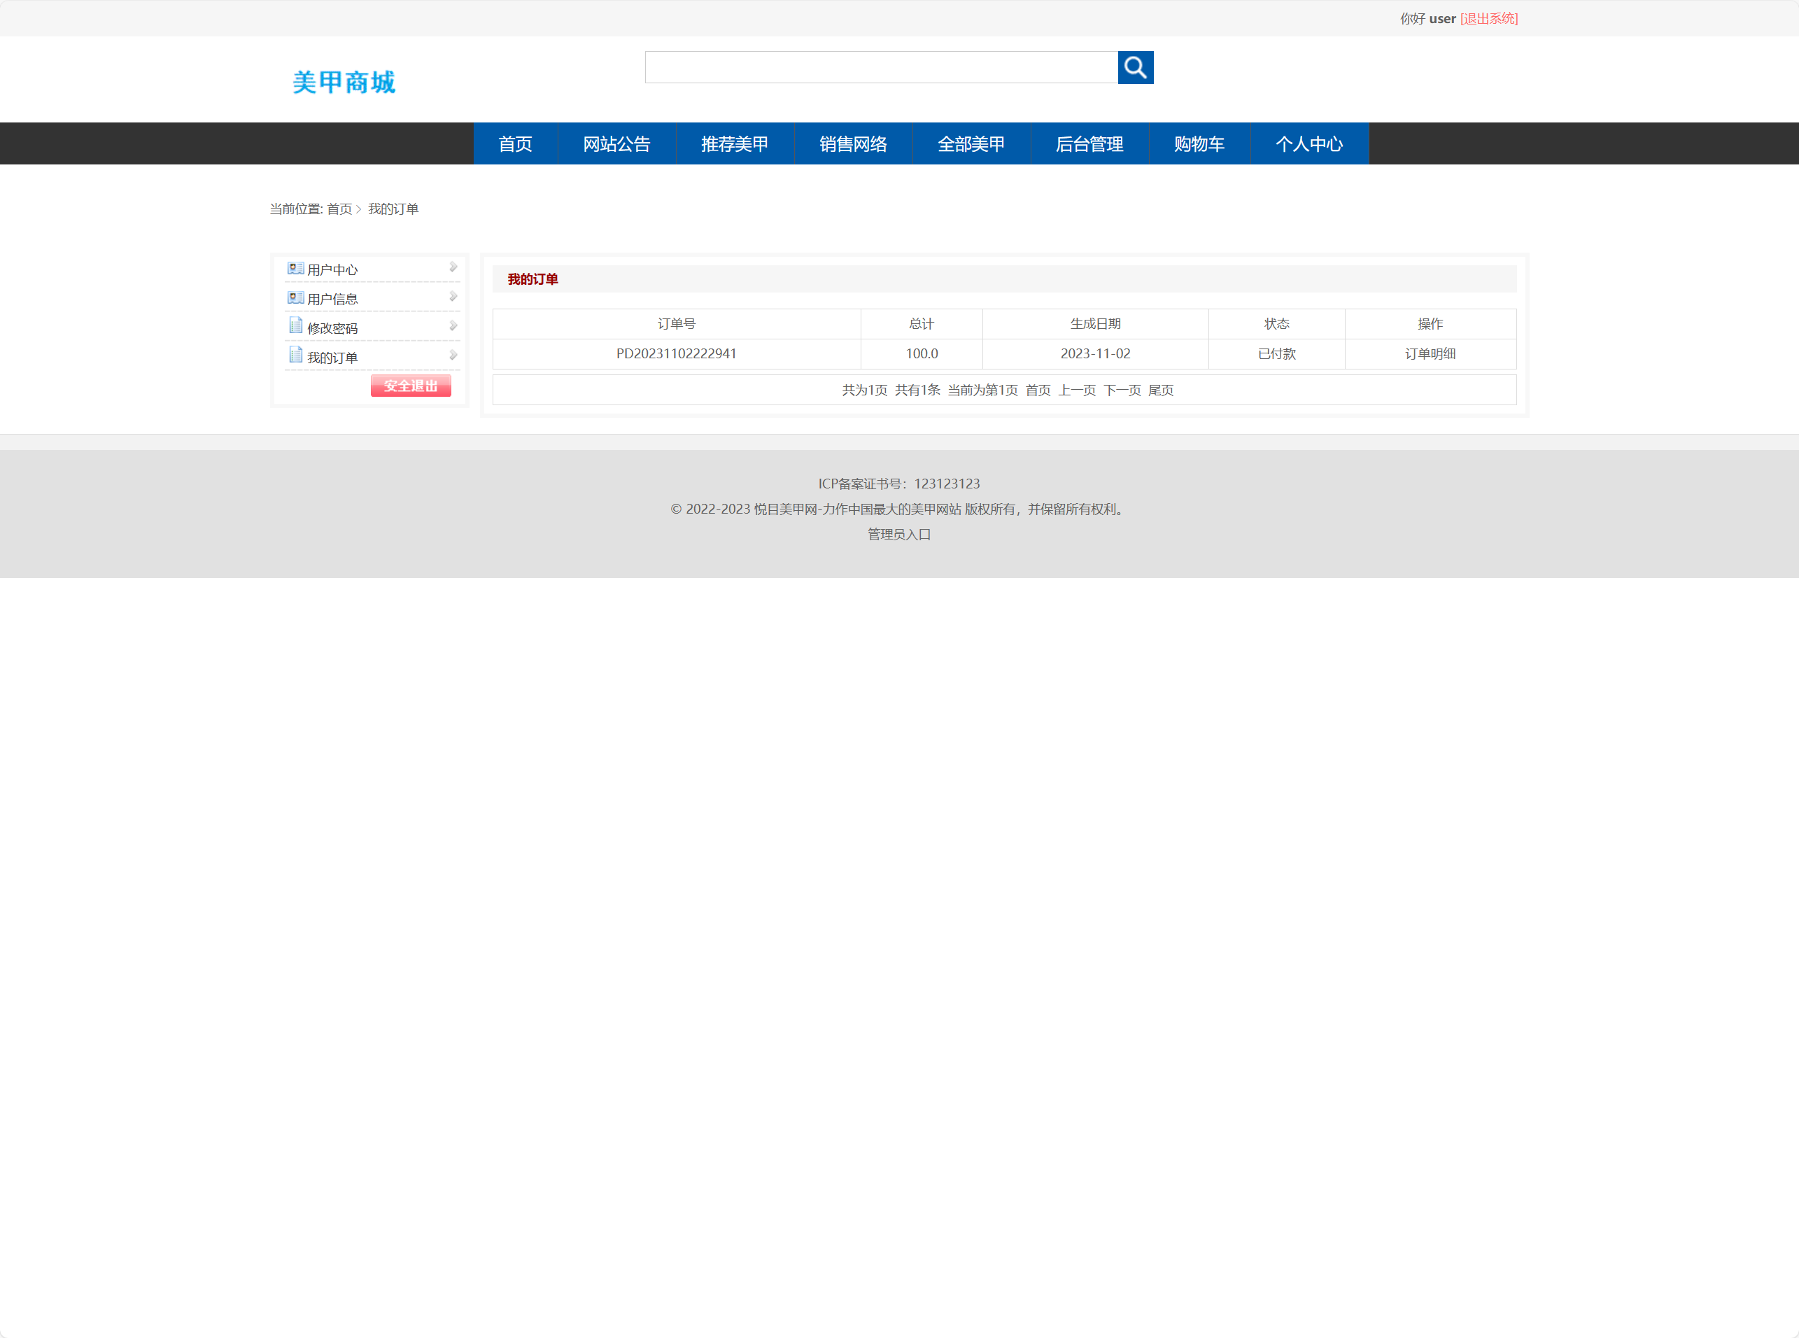1799x1338 pixels.
Task: Expand the 修改密码 sidebar arrow
Action: point(454,325)
